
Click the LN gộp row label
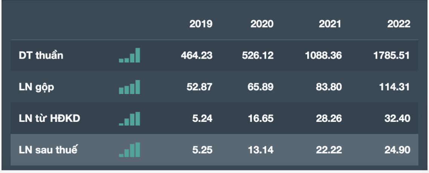coord(37,87)
